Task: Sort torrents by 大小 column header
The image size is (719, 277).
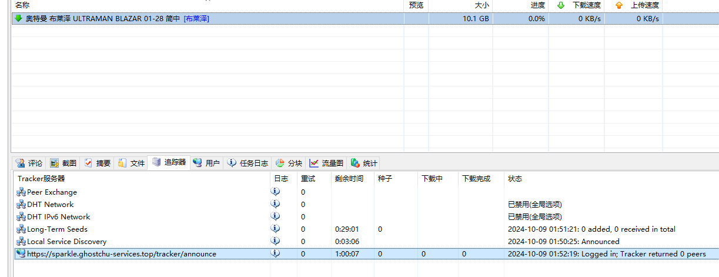Action: [x=481, y=5]
